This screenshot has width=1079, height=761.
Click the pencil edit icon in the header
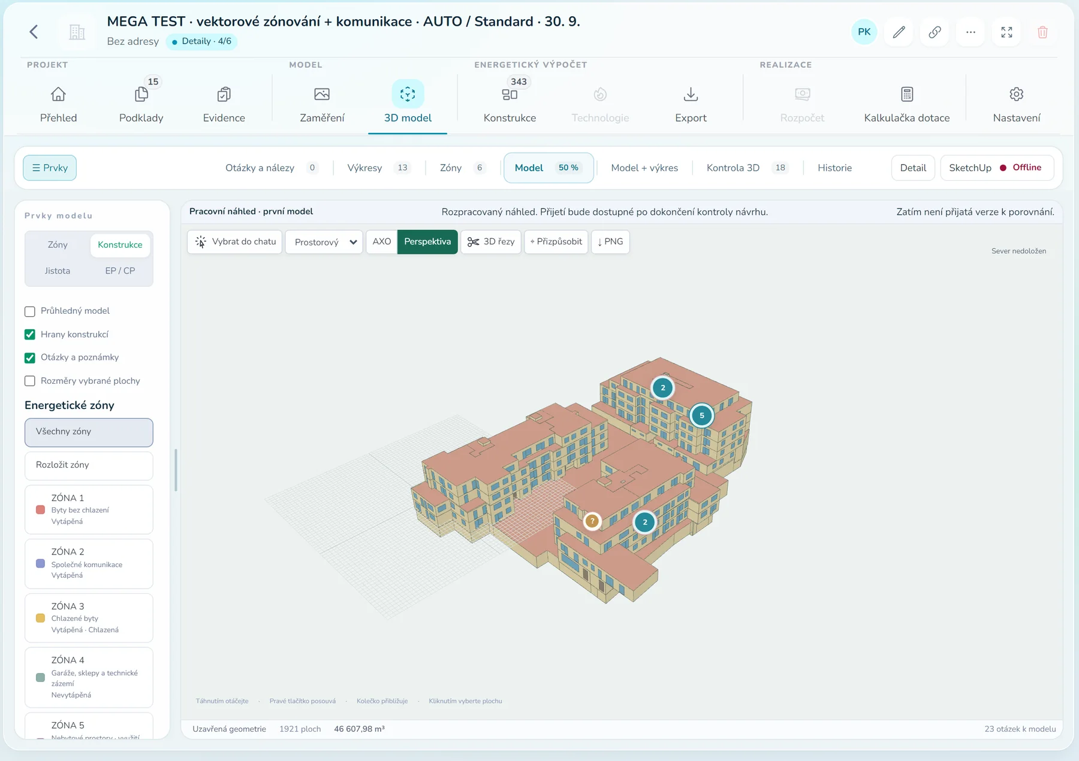(x=899, y=32)
